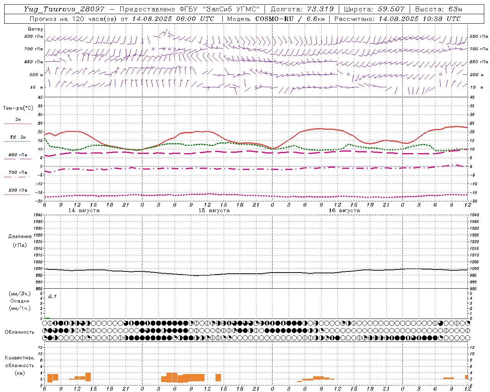Click the "0.1" precipitation amount value

[x=52, y=296]
